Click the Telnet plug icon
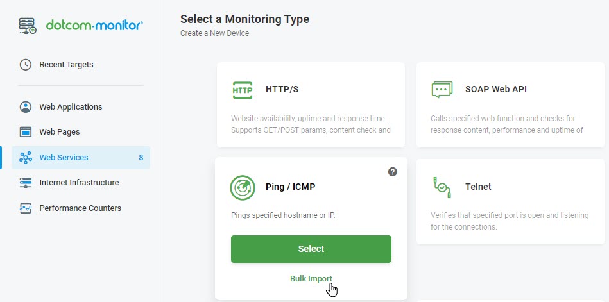 pos(442,187)
